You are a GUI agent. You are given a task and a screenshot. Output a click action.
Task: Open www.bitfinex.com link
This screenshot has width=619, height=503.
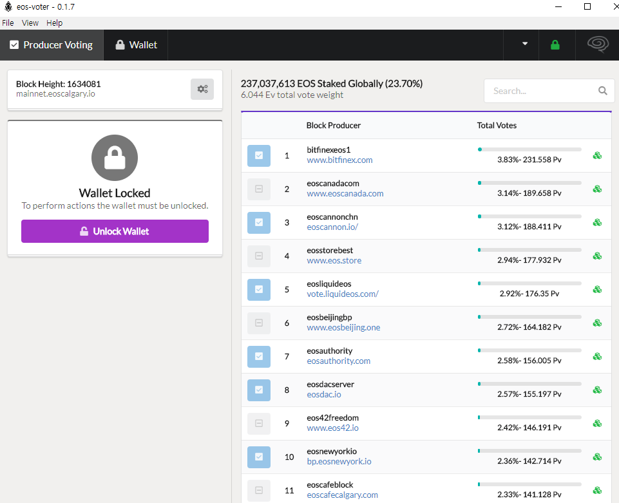click(x=339, y=160)
